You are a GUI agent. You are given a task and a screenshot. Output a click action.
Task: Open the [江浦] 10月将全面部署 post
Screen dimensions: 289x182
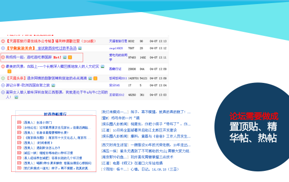coord(139,130)
